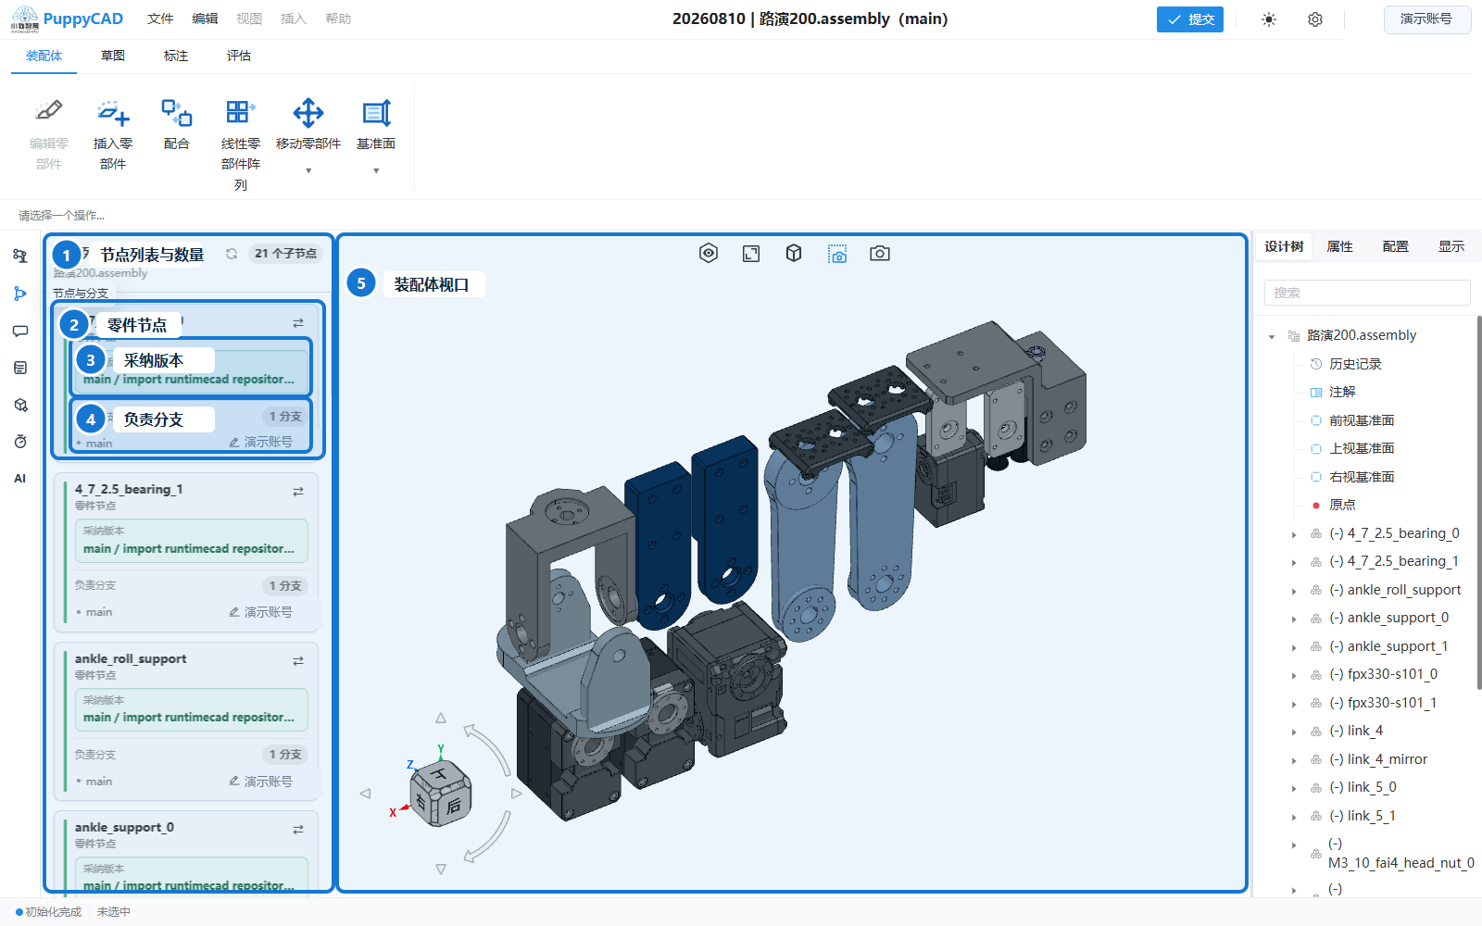Click the swap icon on 4_7_2.5_bearing_1 card

298,492
